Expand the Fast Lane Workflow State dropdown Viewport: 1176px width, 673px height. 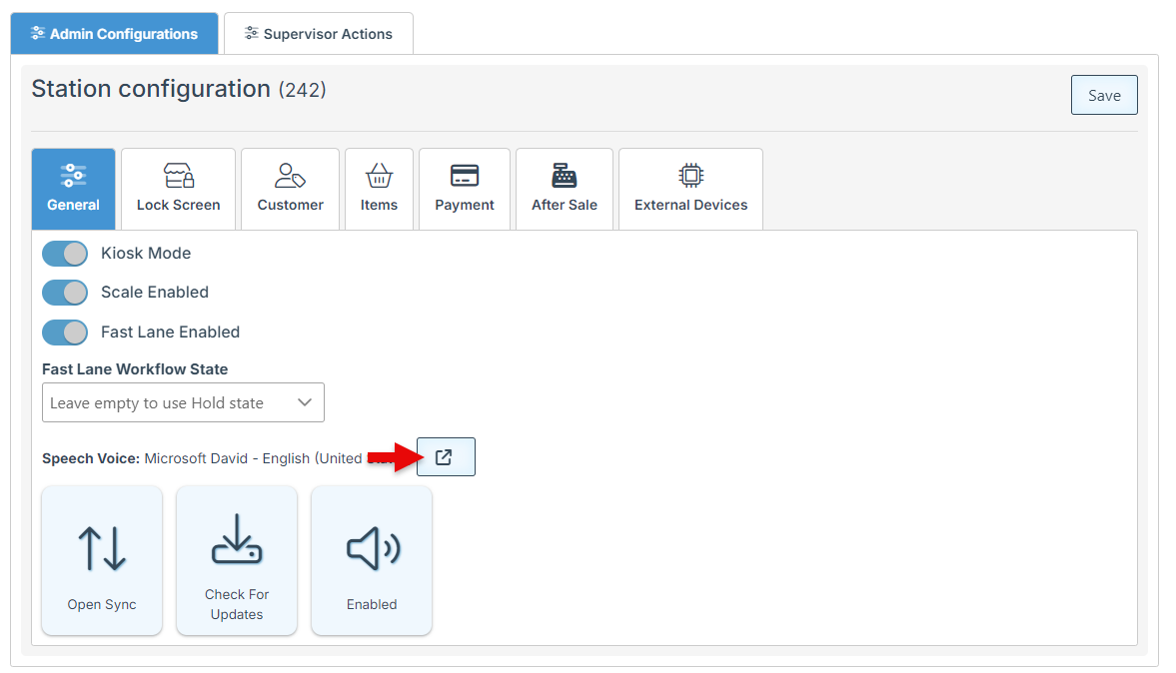tap(170, 402)
